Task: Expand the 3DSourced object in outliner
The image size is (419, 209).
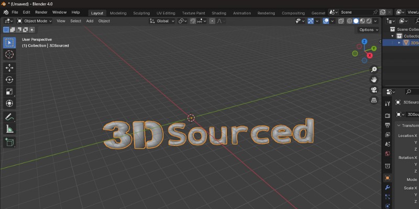Action: 400,43
